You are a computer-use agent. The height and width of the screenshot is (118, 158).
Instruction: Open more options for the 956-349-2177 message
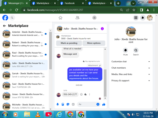click(x=89, y=94)
